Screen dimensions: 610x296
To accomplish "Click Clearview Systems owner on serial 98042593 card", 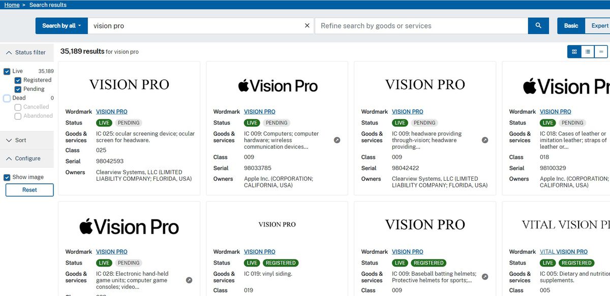I will [144, 176].
